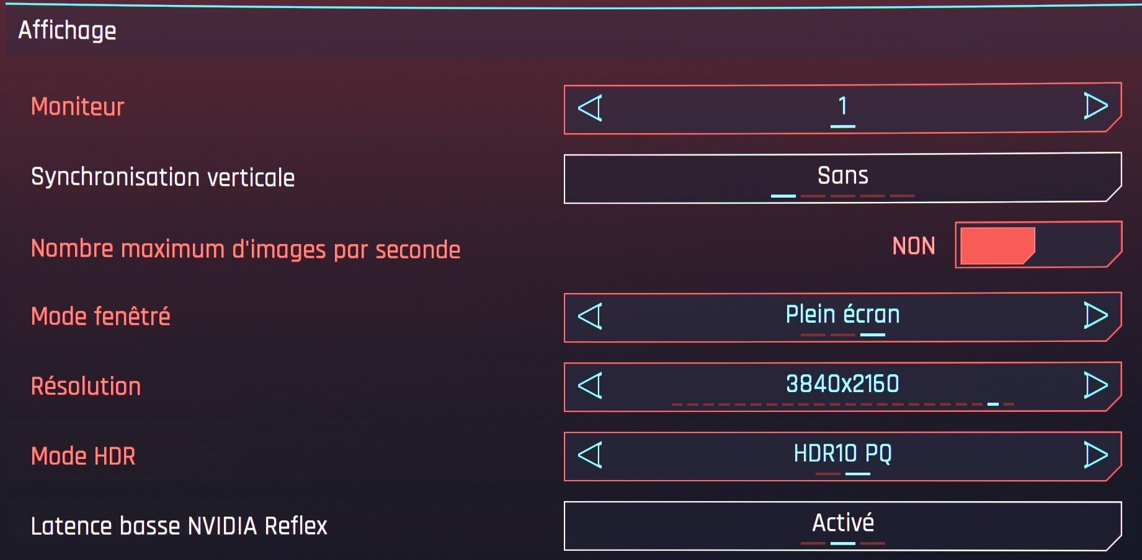
Task: Click left arrow for Mode fenêtré
Action: pyautogui.click(x=590, y=316)
